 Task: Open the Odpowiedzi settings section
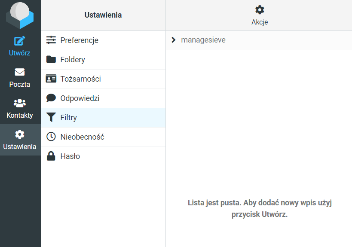click(x=103, y=98)
